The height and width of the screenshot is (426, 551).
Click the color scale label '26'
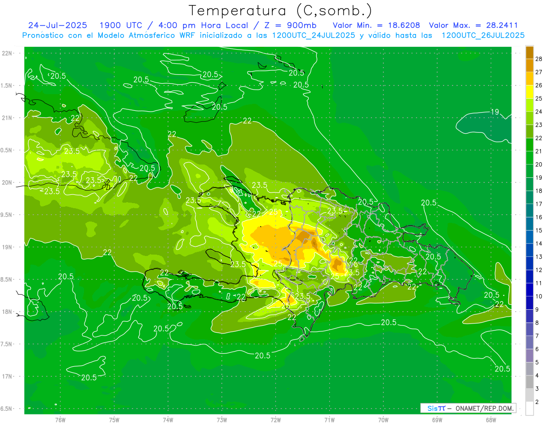[x=539, y=85]
